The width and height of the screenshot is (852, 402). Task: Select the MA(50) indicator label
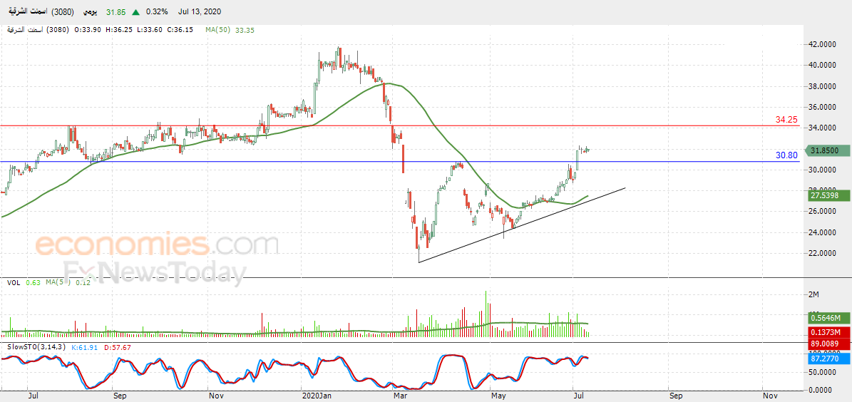coord(218,31)
